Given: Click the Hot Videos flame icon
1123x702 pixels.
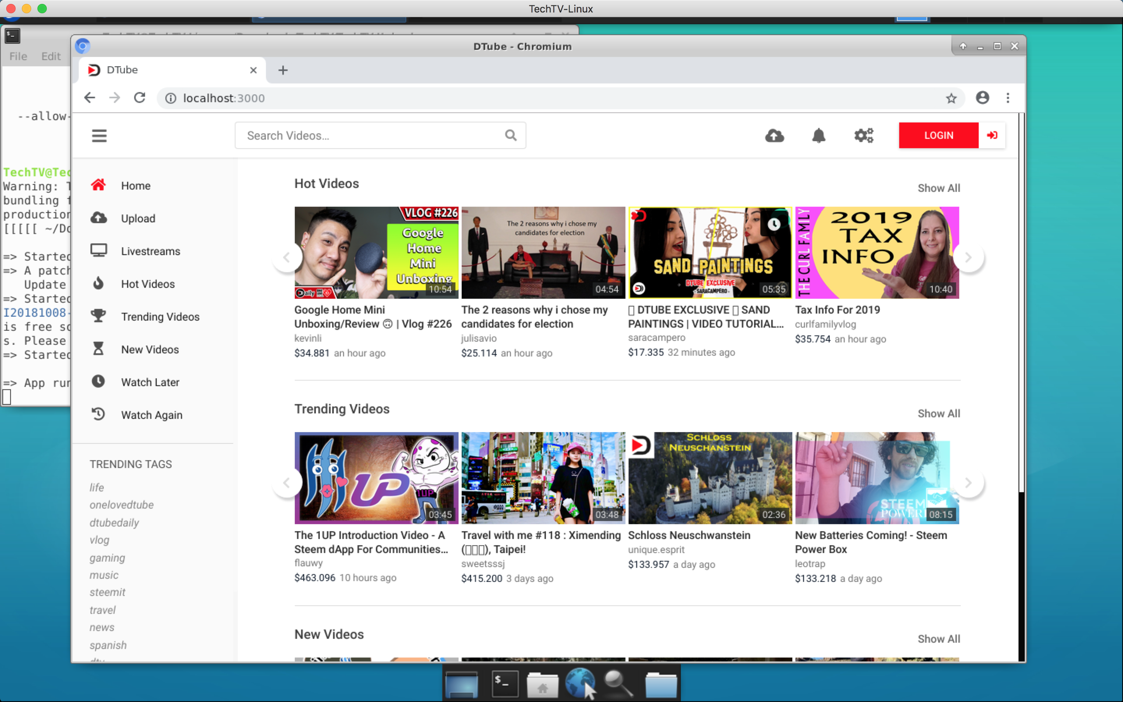Looking at the screenshot, I should pos(98,283).
